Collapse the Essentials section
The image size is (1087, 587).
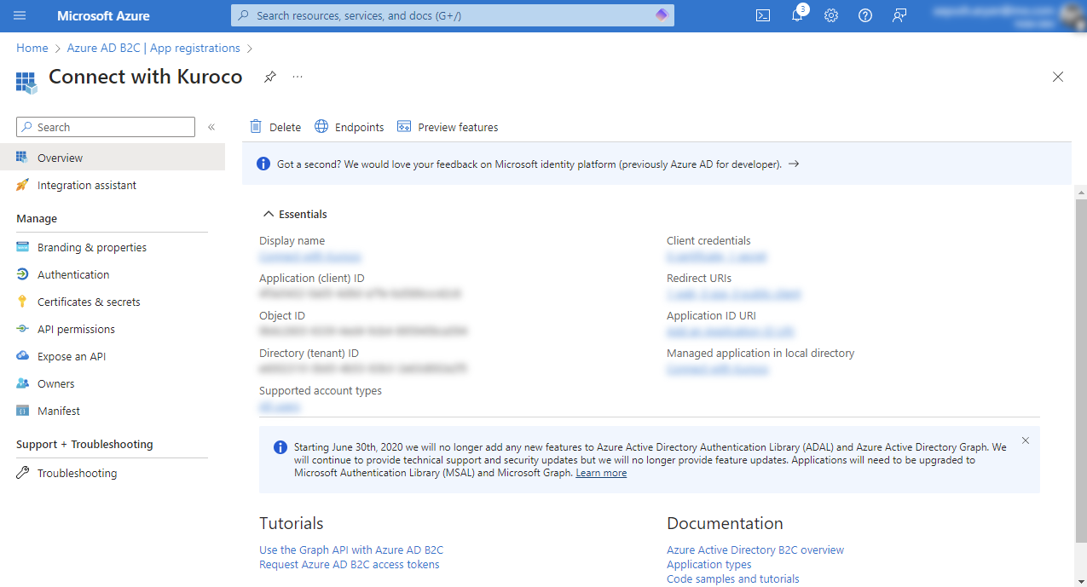tap(269, 214)
